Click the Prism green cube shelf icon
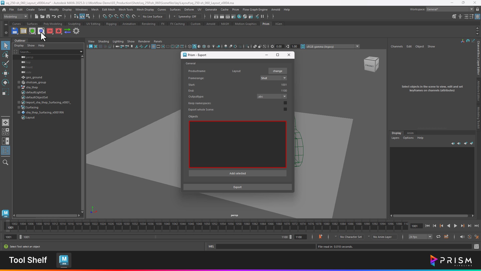The height and width of the screenshot is (271, 481). (32, 31)
